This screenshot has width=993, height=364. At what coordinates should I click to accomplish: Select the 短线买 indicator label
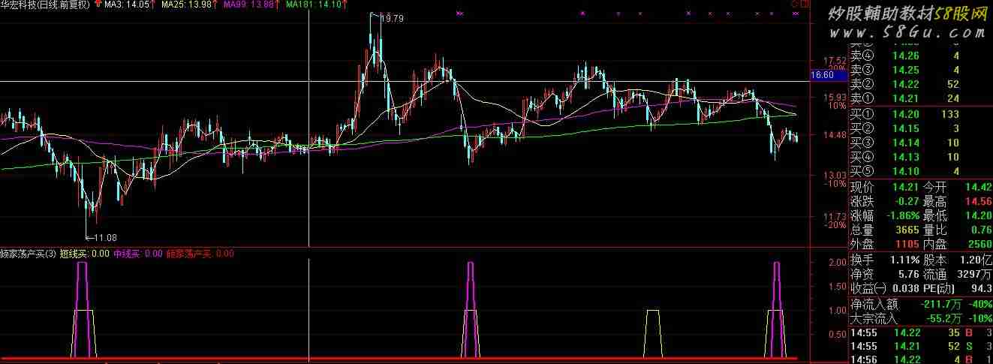[x=84, y=254]
